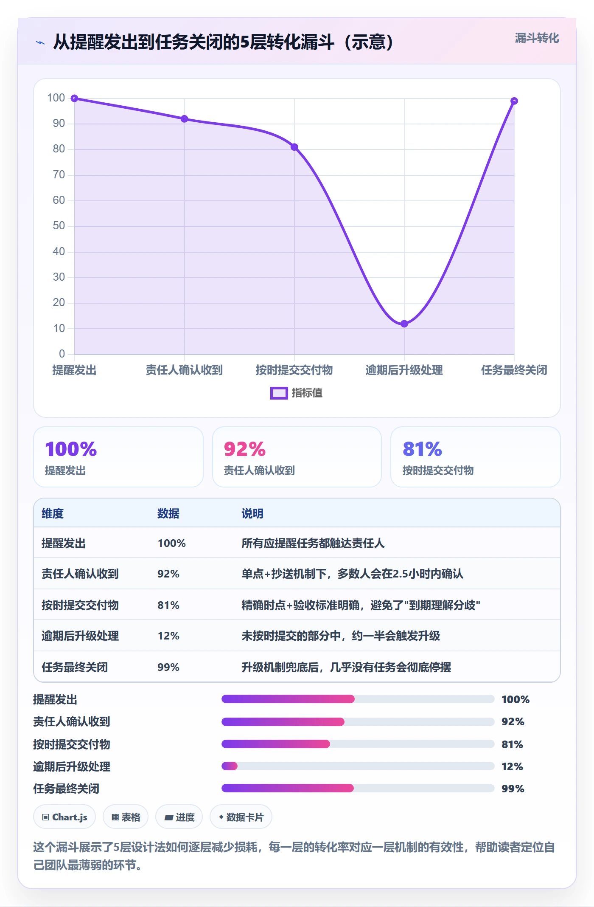Click the text 所有应提醒任务都触达责任人
The image size is (594, 907).
[313, 543]
